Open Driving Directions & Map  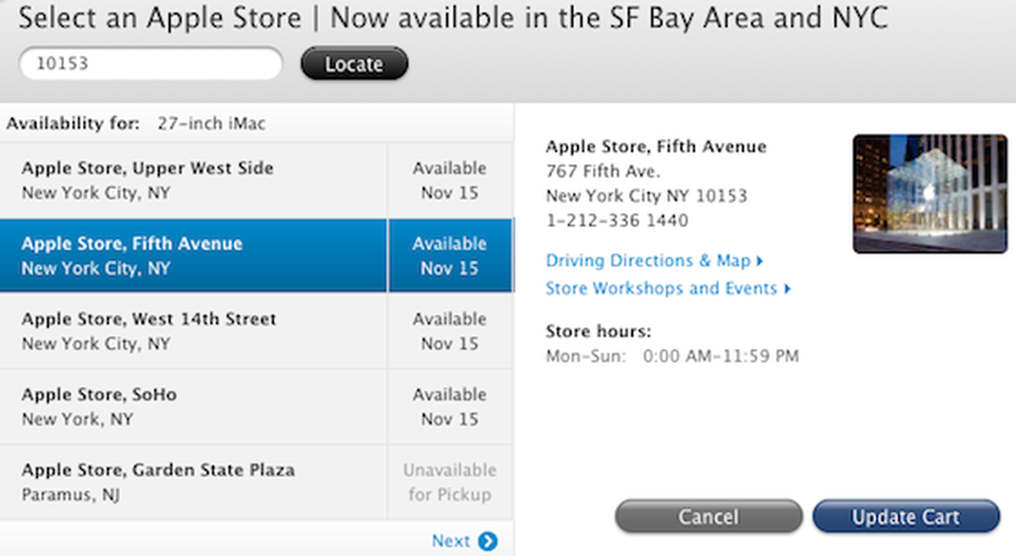(648, 261)
